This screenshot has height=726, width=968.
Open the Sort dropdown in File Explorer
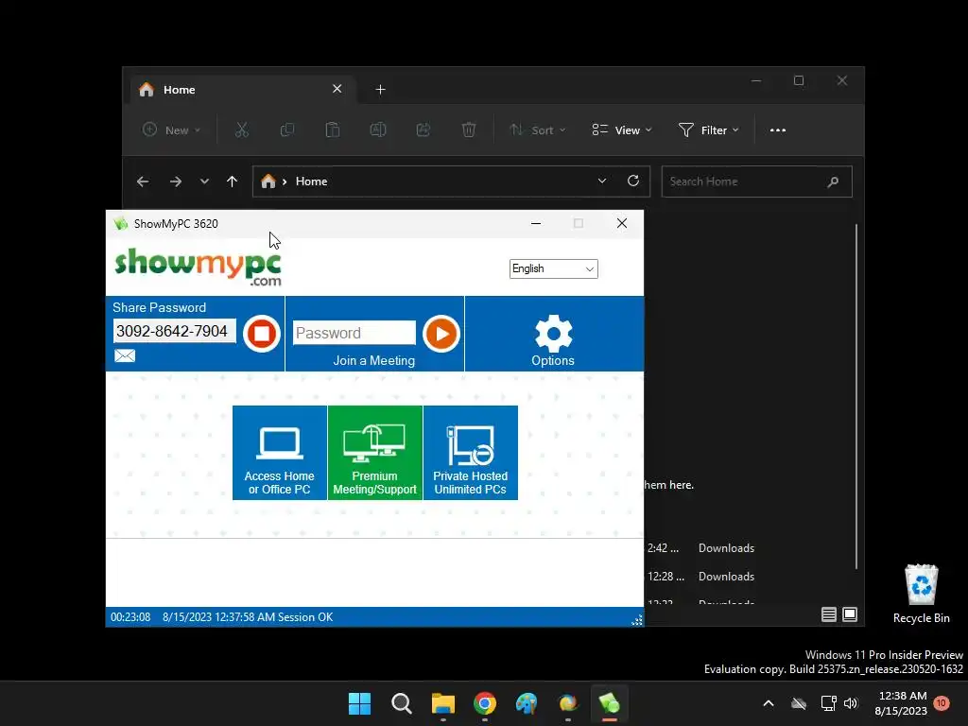click(537, 130)
